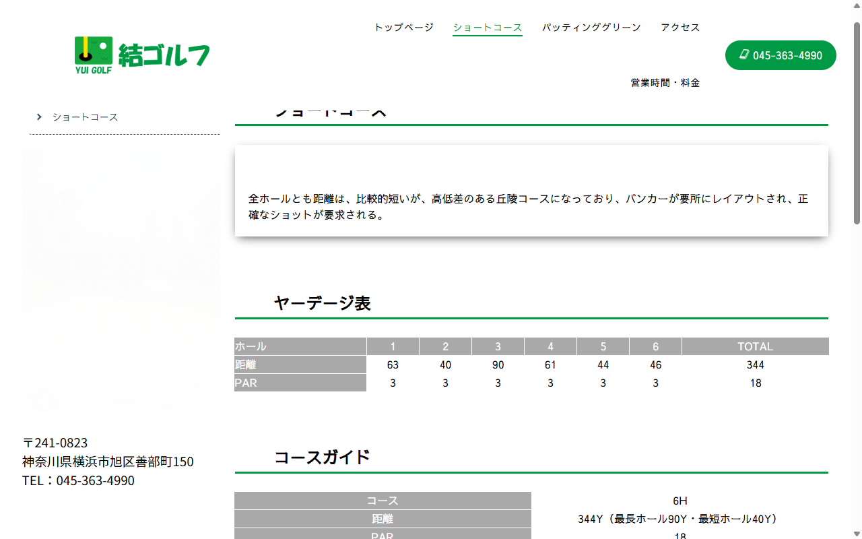The image size is (862, 539).
Task: Click the コース label in course guide
Action: [383, 501]
